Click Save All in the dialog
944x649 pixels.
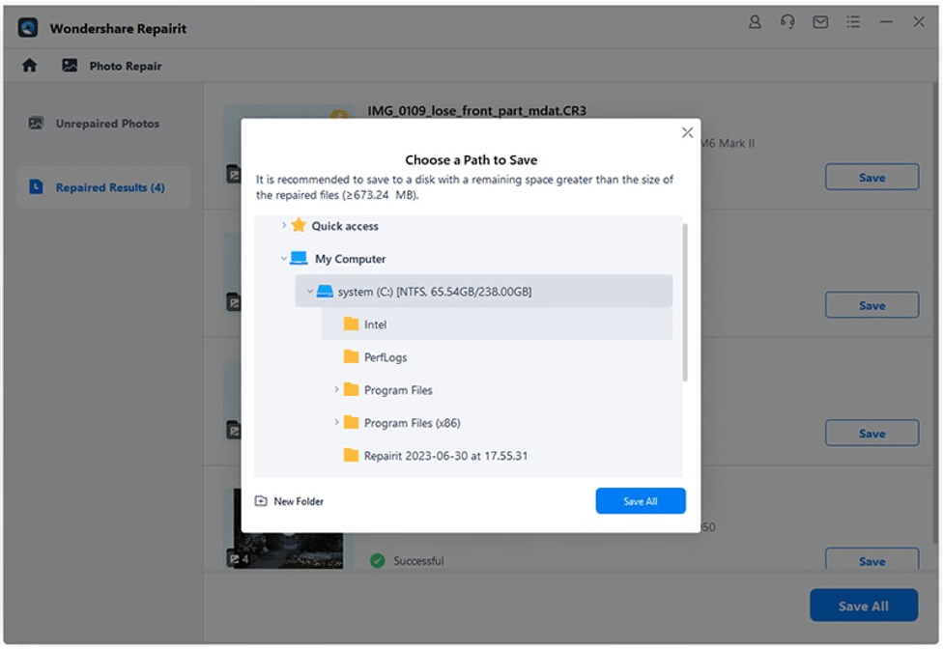(640, 501)
